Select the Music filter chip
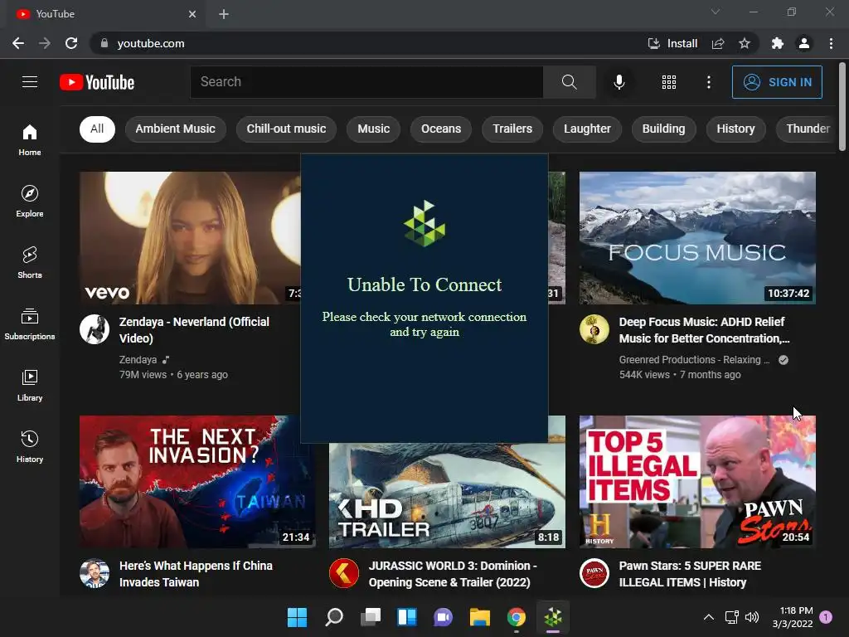 374,129
